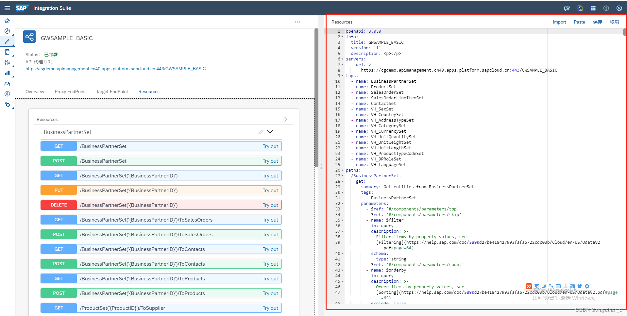Try out DELETE /BusinessPartnerSet('{BusinessPartnerID}')
The width and height of the screenshot is (627, 316).
click(x=270, y=205)
